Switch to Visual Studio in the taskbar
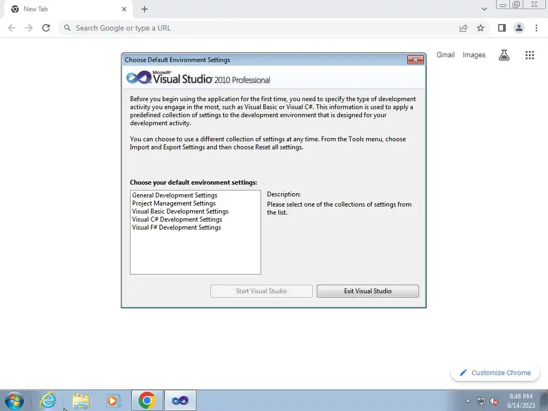Viewport: 548px width, 411px height. coord(180,400)
